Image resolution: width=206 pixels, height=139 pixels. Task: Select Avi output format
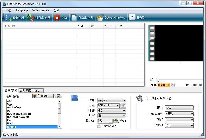(x=32, y=111)
